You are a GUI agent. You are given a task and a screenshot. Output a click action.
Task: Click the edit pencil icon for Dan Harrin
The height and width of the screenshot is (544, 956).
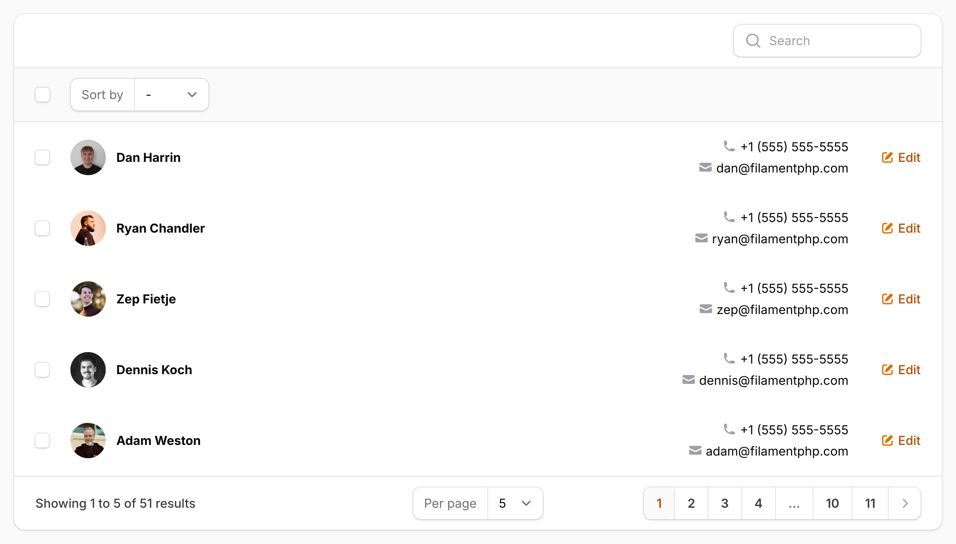click(x=887, y=158)
